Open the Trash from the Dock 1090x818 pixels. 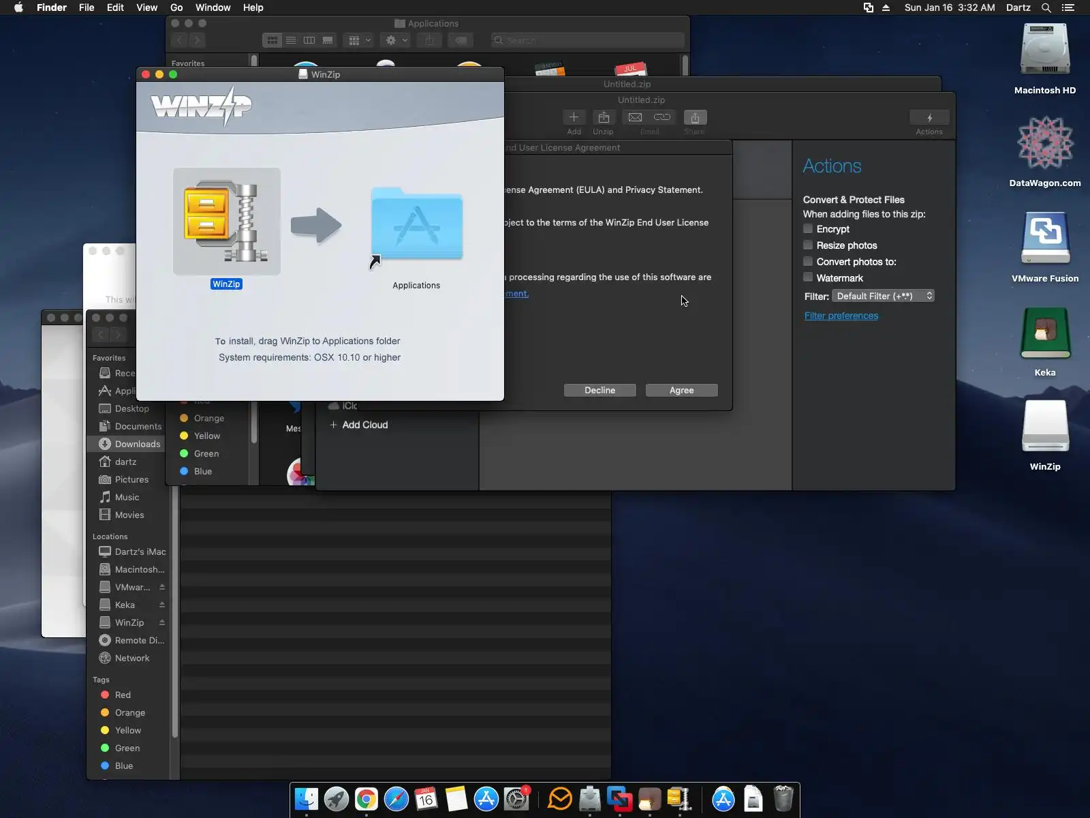coord(783,799)
